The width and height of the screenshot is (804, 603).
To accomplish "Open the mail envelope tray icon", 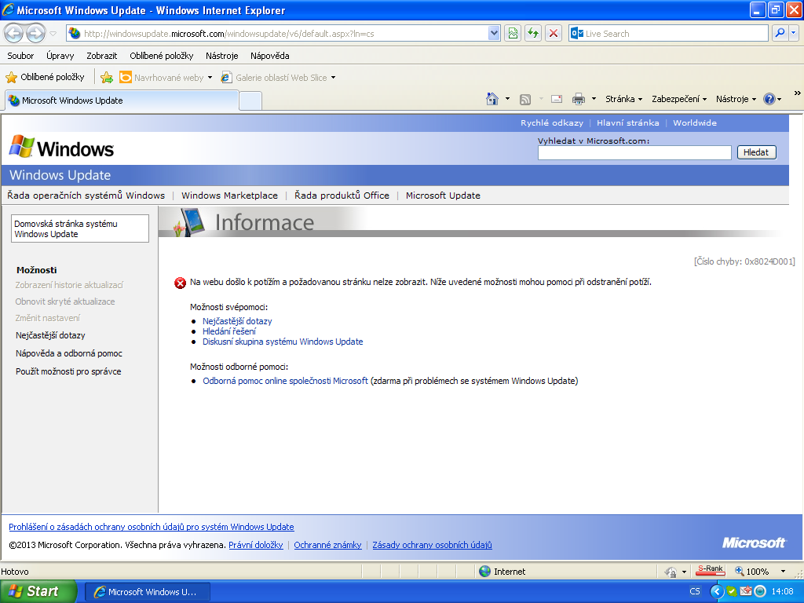I will coord(746,591).
